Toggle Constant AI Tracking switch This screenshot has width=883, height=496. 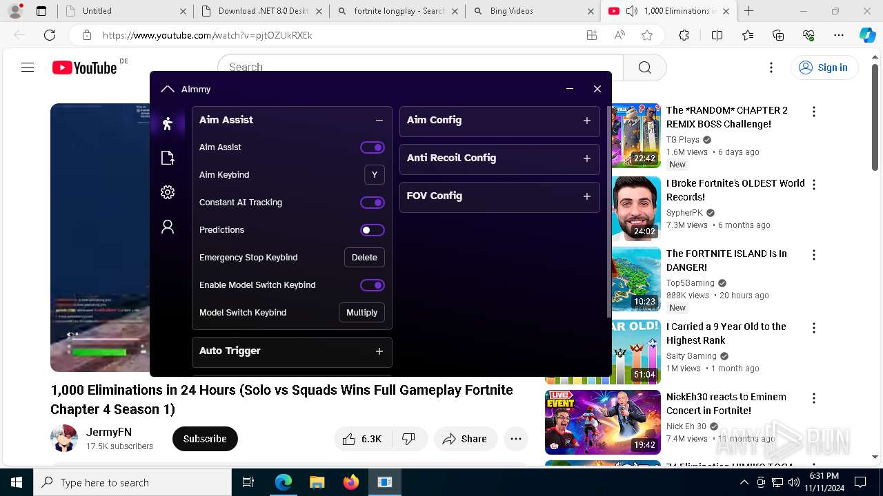click(373, 203)
